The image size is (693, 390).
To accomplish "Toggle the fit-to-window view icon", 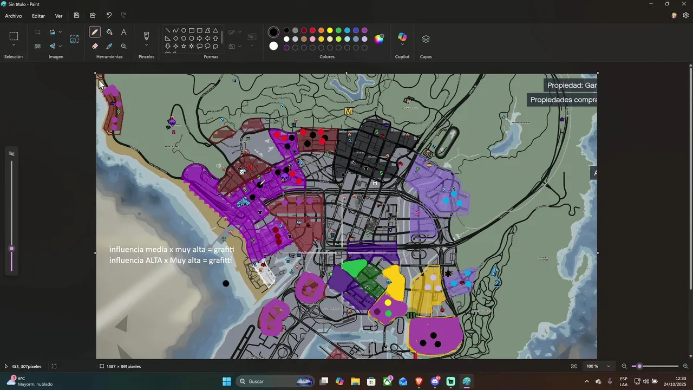I will [x=573, y=366].
